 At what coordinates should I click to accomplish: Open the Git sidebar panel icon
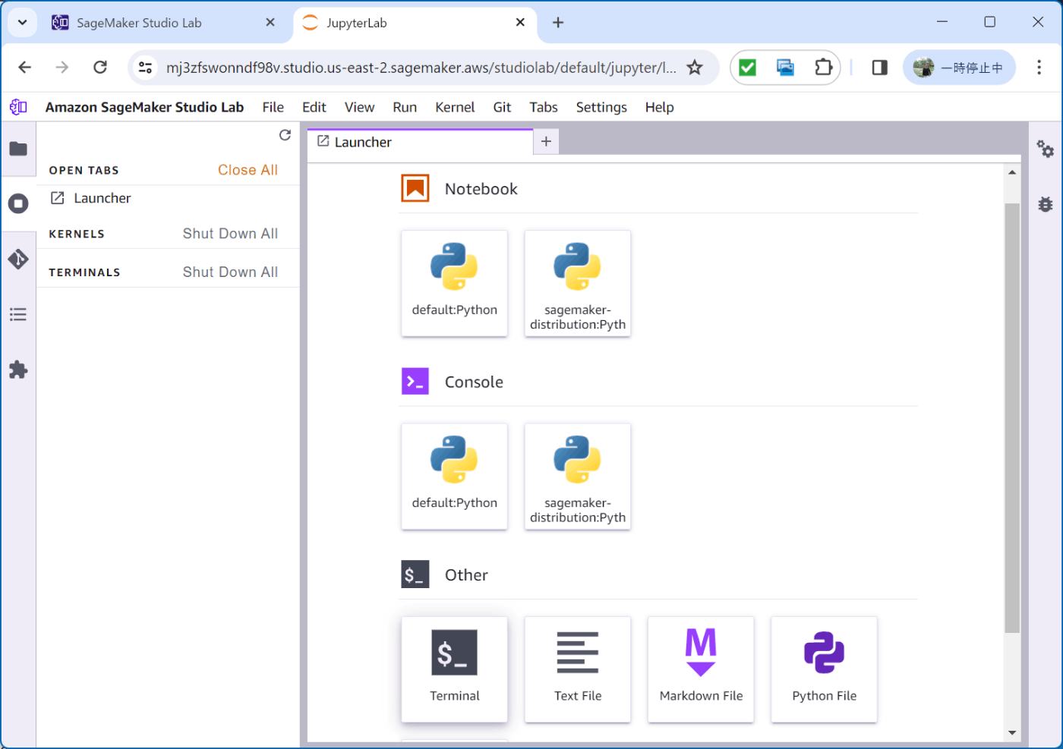coord(18,259)
